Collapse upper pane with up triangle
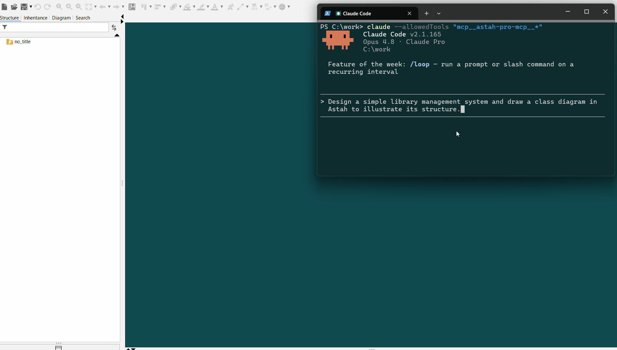This screenshot has height=350, width=617. pyautogui.click(x=117, y=35)
